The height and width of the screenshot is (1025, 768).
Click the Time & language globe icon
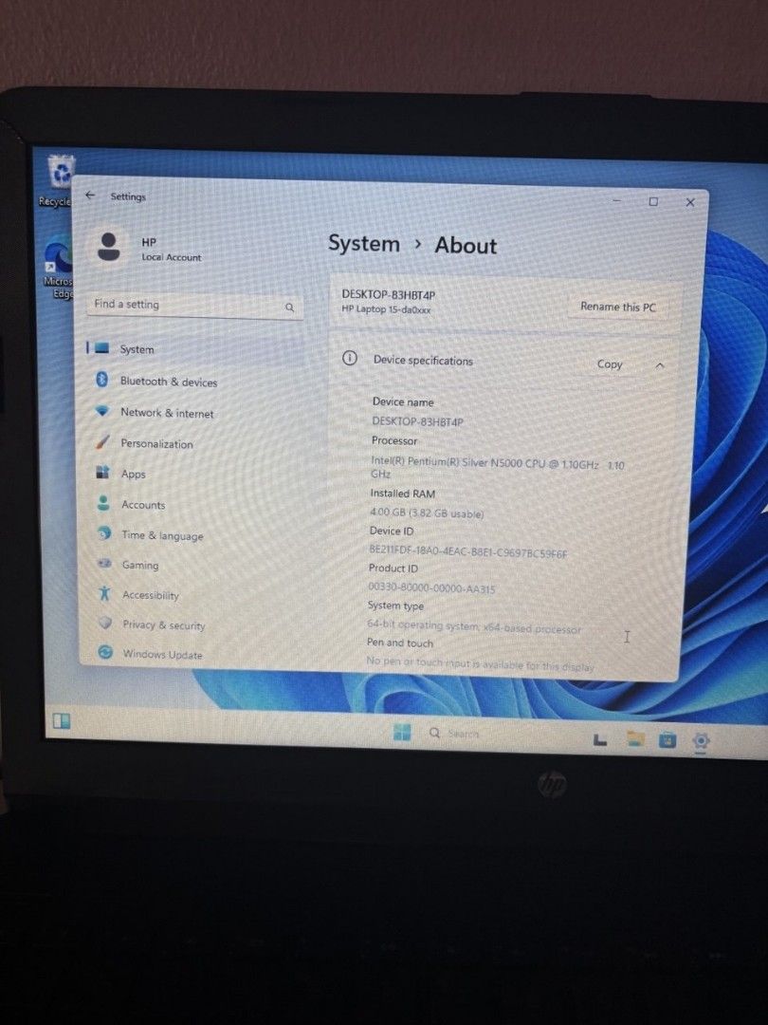pyautogui.click(x=104, y=533)
